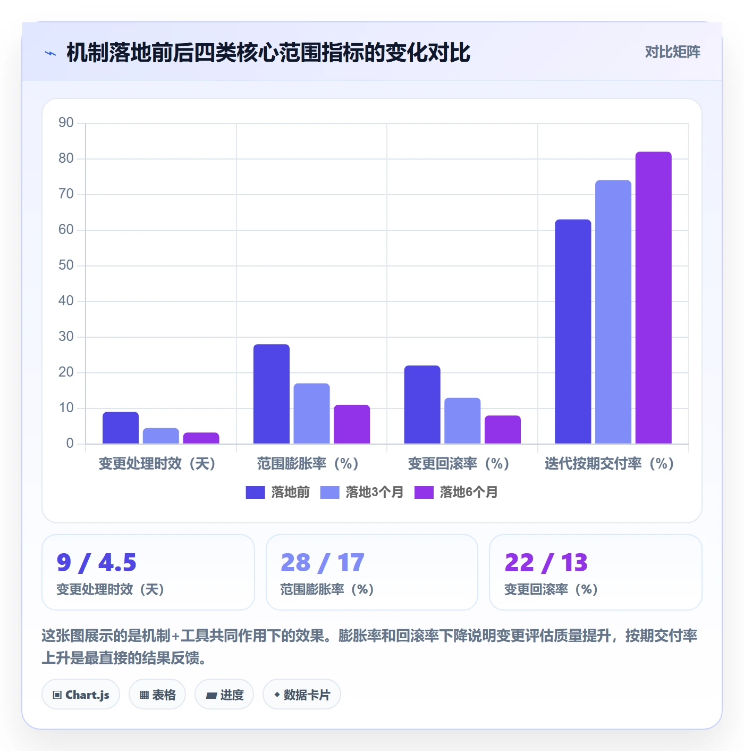Click the 落地前 bar for 变更回滚率

pyautogui.click(x=422, y=404)
